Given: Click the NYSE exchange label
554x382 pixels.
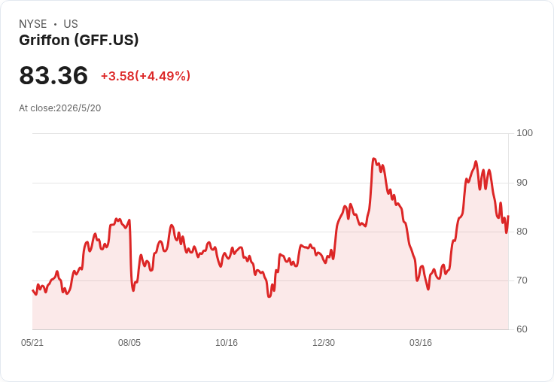Looking at the screenshot, I should pos(33,24).
